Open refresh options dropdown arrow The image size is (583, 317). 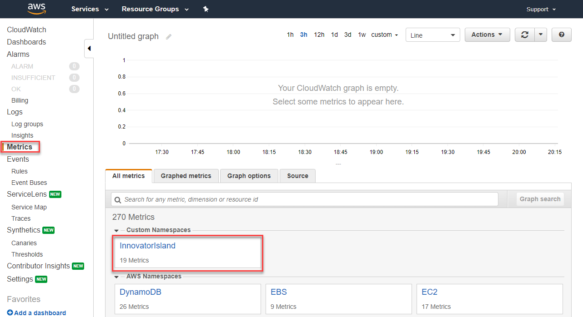pyautogui.click(x=540, y=35)
